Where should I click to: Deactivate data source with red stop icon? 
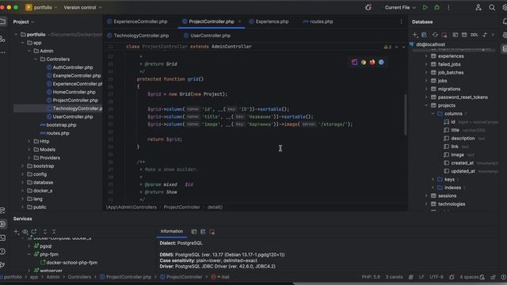pyautogui.click(x=444, y=35)
